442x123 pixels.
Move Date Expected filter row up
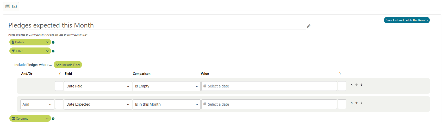(x=357, y=103)
